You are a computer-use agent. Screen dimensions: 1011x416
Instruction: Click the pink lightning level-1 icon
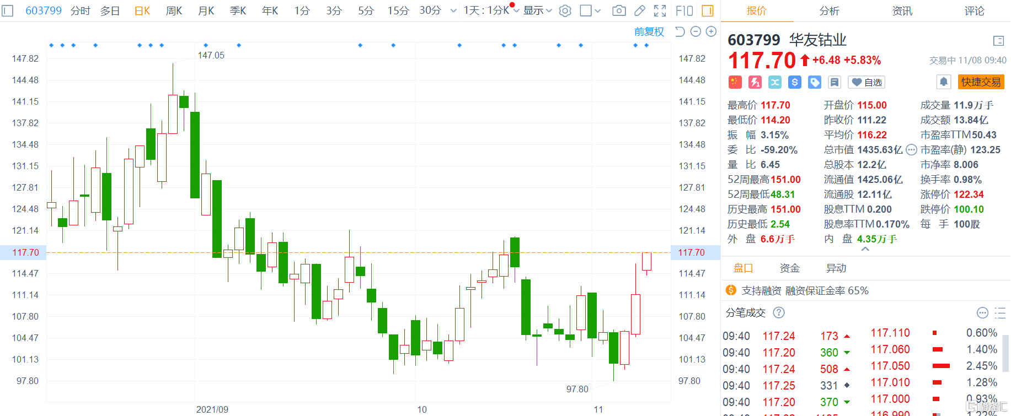[x=755, y=82]
